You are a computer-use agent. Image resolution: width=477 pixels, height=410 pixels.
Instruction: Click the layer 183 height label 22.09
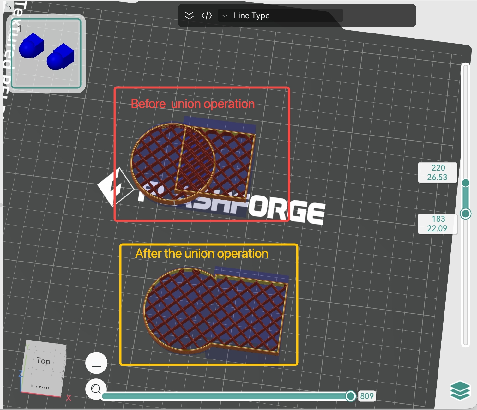[437, 228]
